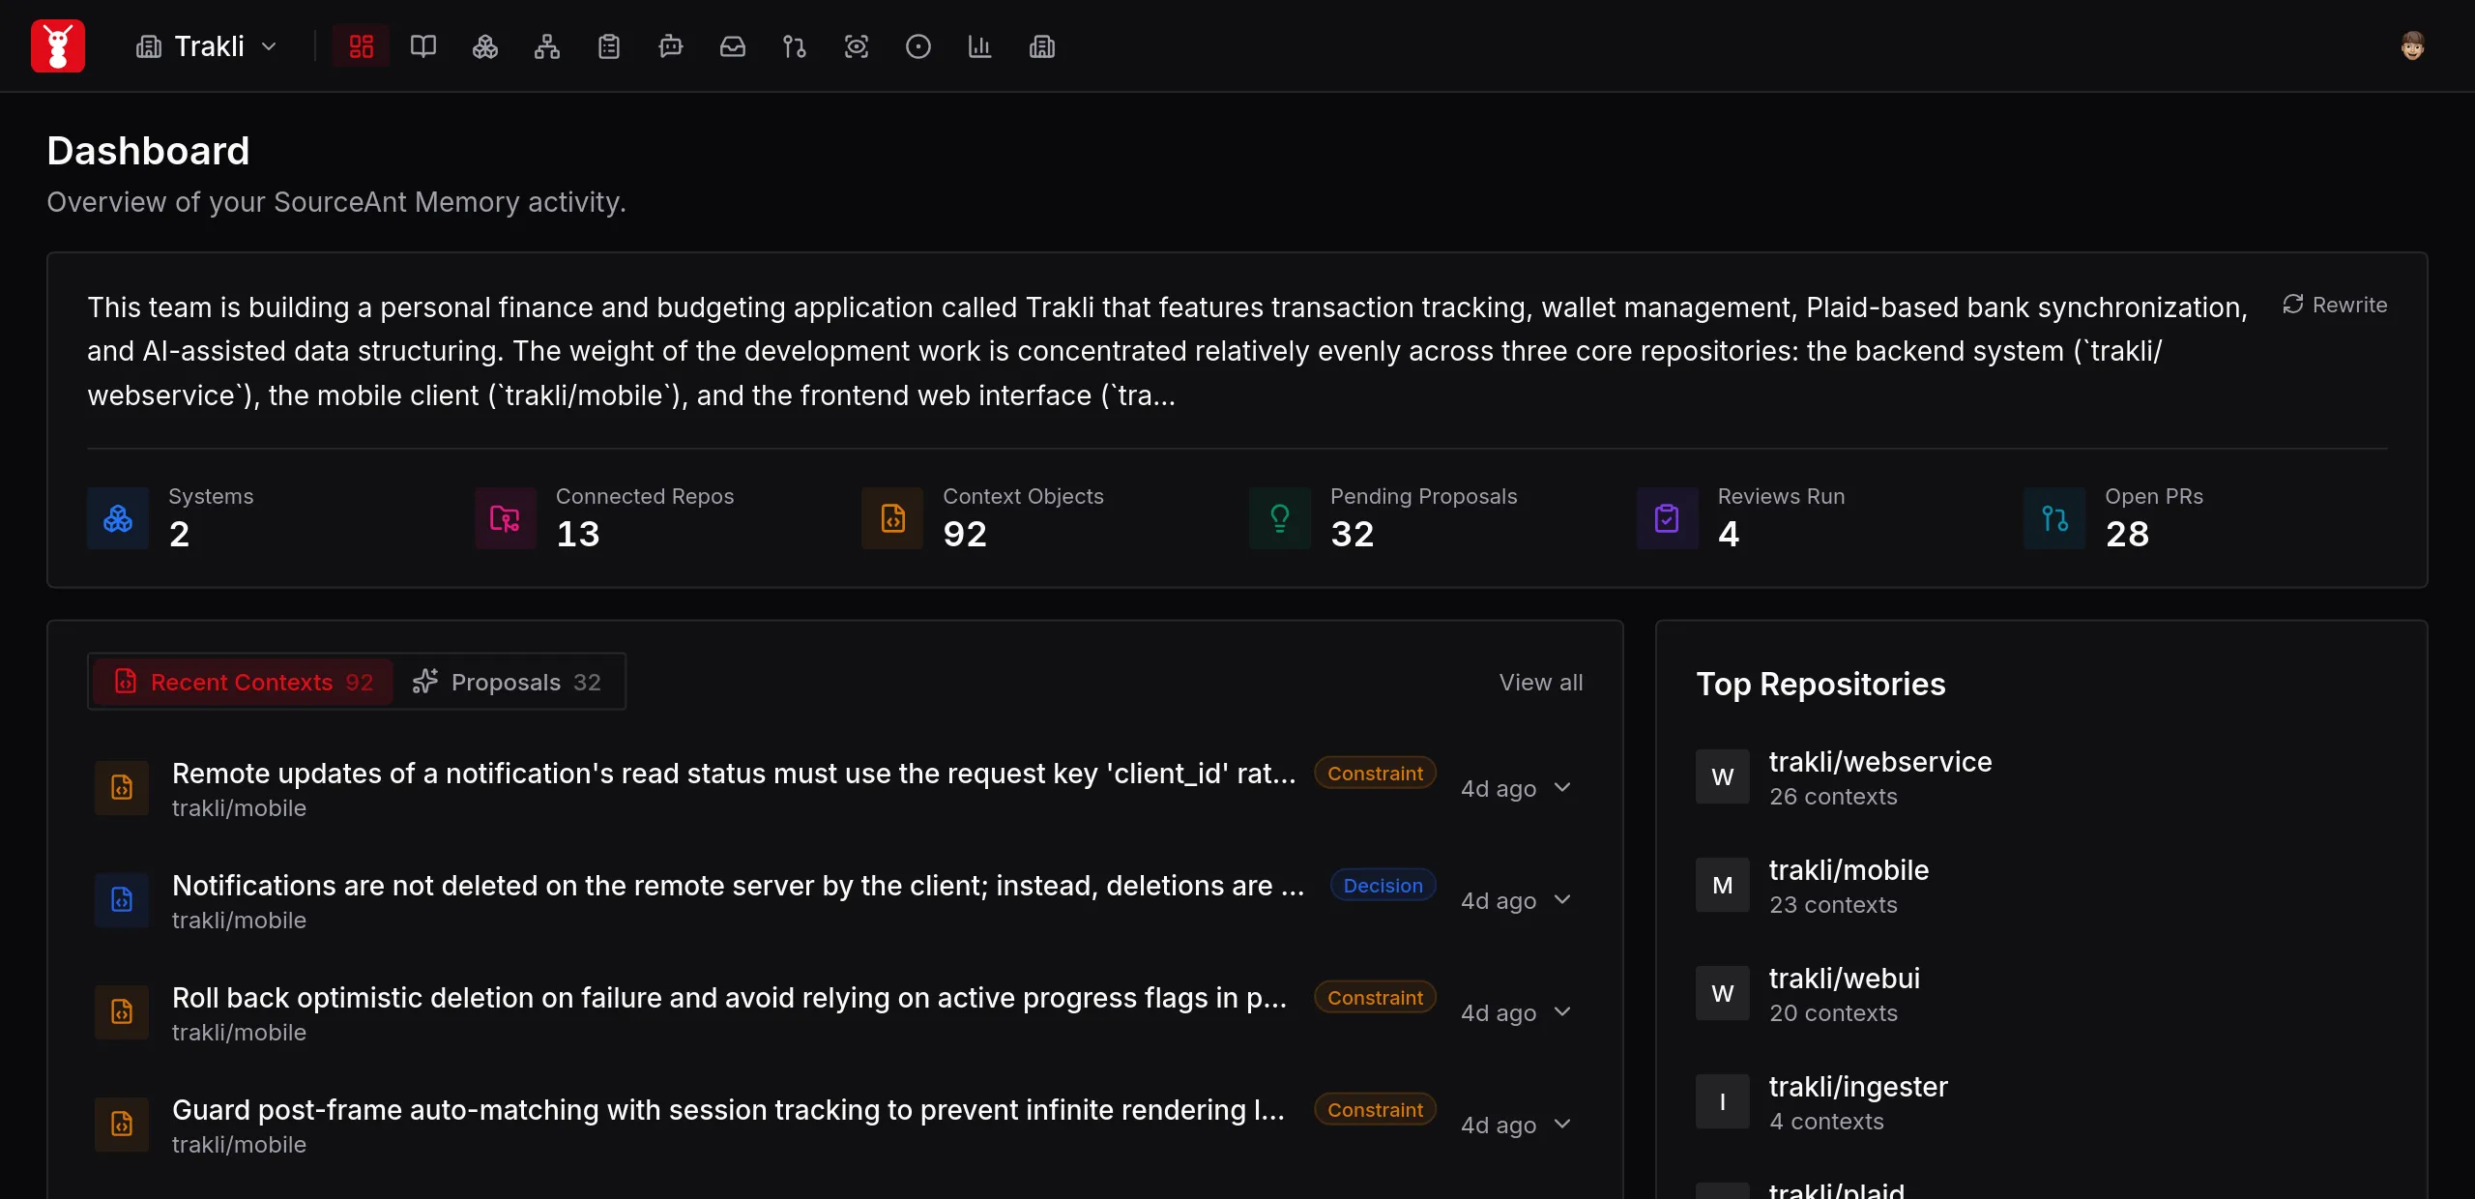2475x1199 pixels.
Task: Click the '4d ago' timestamp on the Decision row
Action: tap(1499, 900)
